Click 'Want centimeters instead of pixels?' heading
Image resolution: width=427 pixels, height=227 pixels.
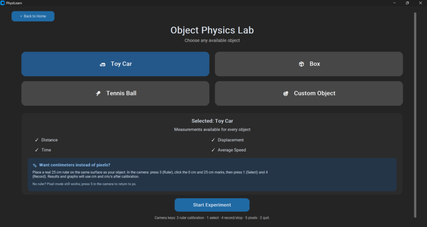click(75, 165)
